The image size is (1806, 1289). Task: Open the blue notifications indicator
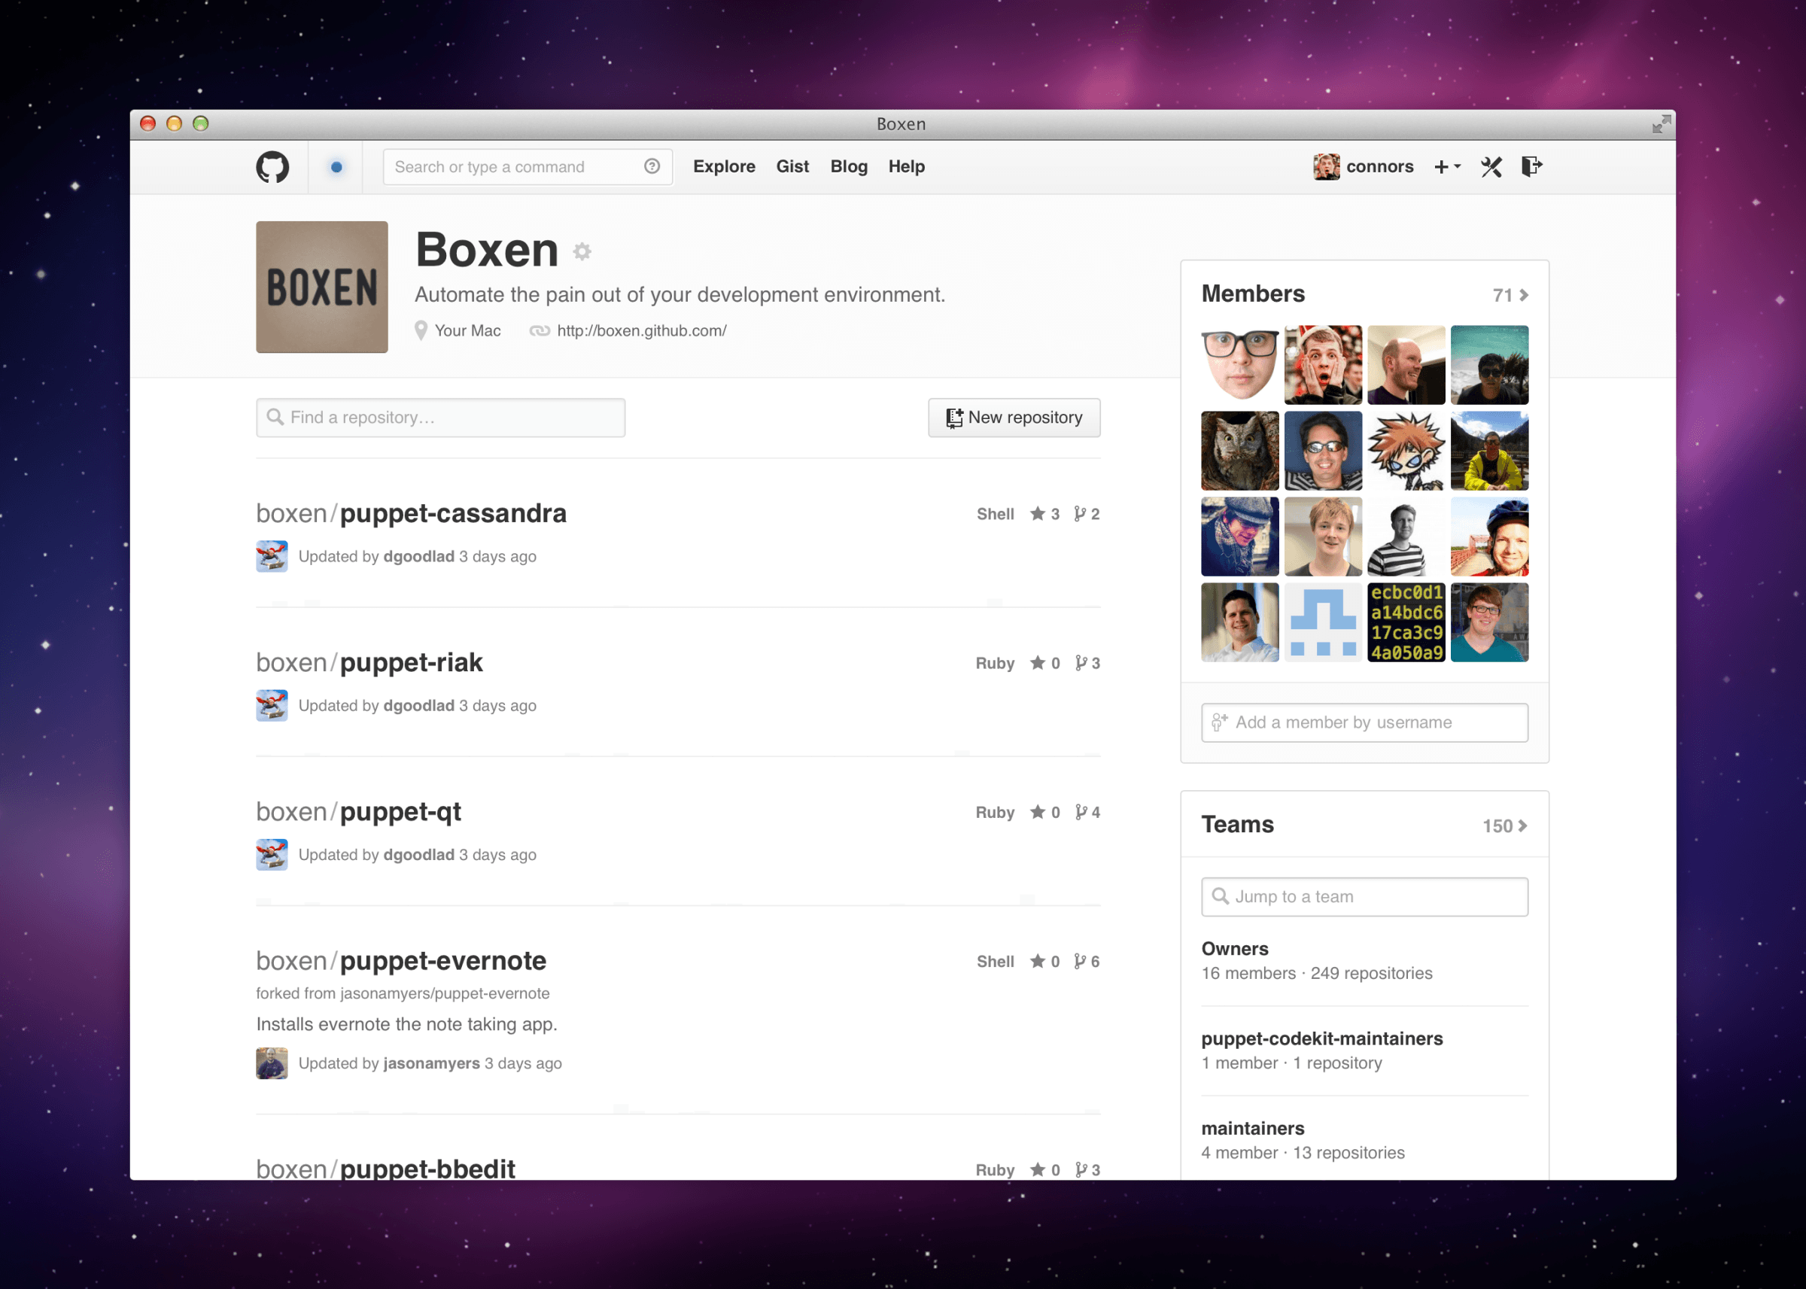coord(336,167)
